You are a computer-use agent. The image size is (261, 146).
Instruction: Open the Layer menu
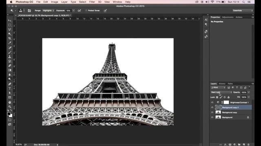pyautogui.click(x=64, y=2)
